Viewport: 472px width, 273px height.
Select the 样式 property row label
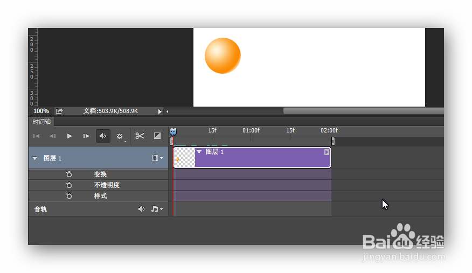100,196
